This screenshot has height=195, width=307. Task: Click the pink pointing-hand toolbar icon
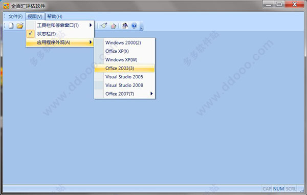(x=114, y=26)
